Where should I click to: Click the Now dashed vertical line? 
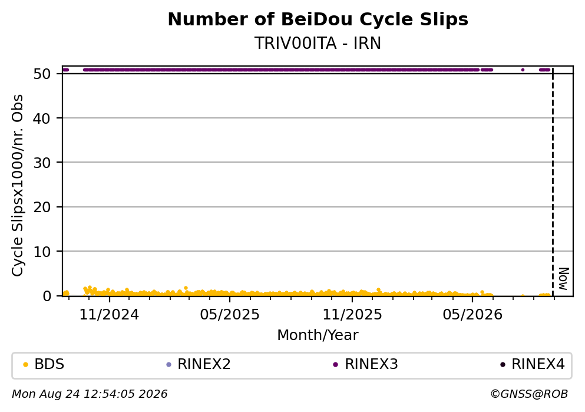(x=553, y=183)
